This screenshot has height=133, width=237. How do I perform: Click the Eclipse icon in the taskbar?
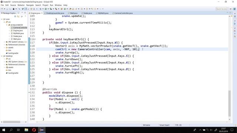42,130
